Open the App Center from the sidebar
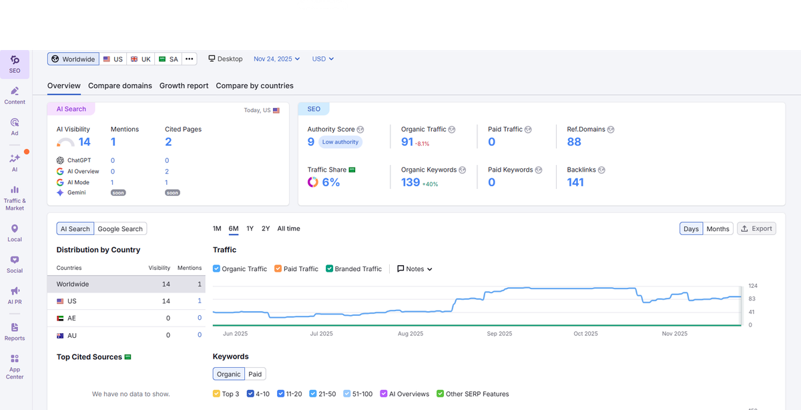Viewport: 801px width, 410px height. 15,365
